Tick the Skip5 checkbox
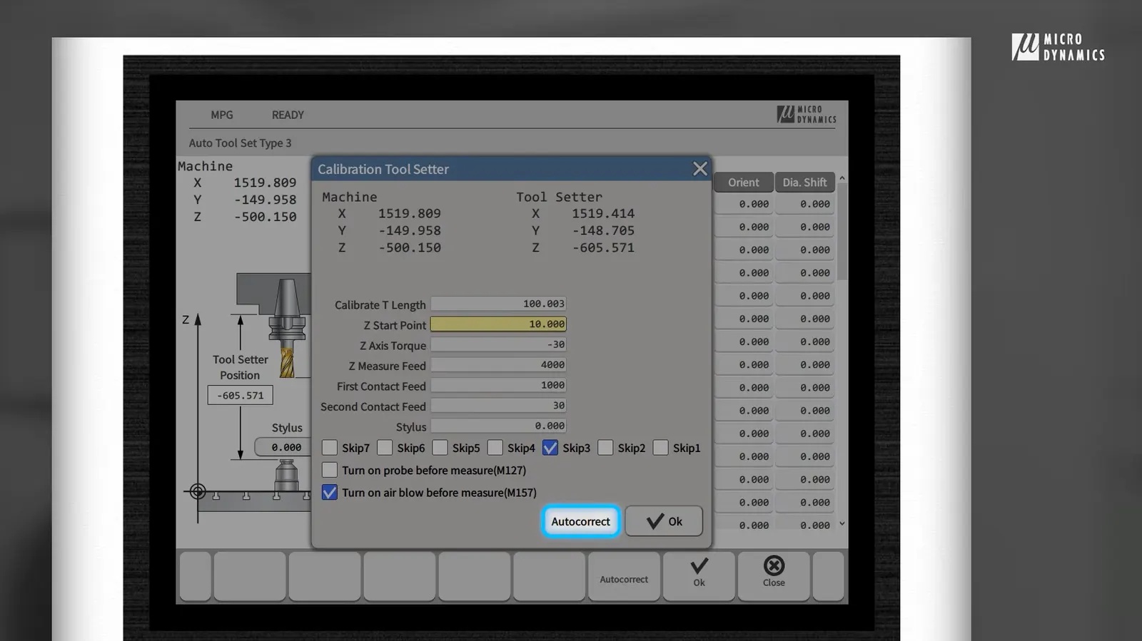The image size is (1142, 641). [440, 448]
